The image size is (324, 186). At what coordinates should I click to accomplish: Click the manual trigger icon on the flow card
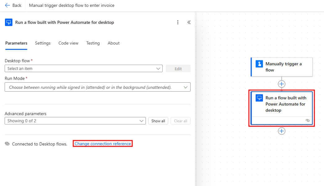click(259, 64)
